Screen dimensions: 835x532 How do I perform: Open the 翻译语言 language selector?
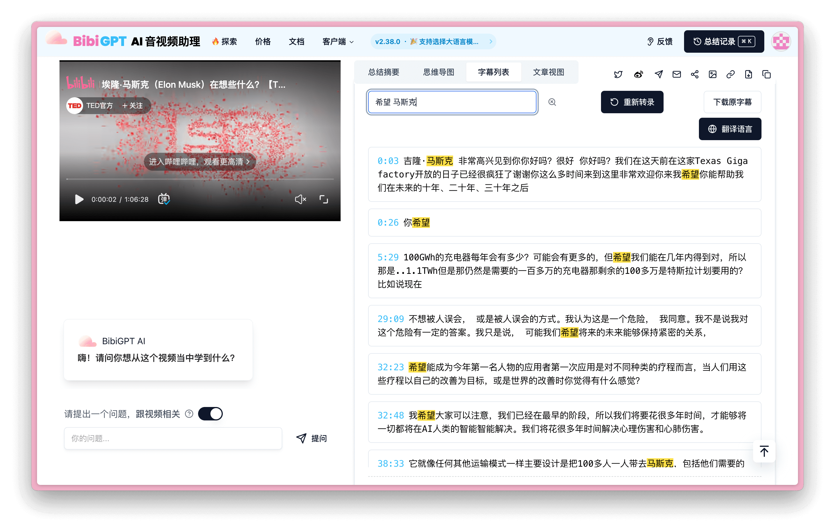[730, 129]
